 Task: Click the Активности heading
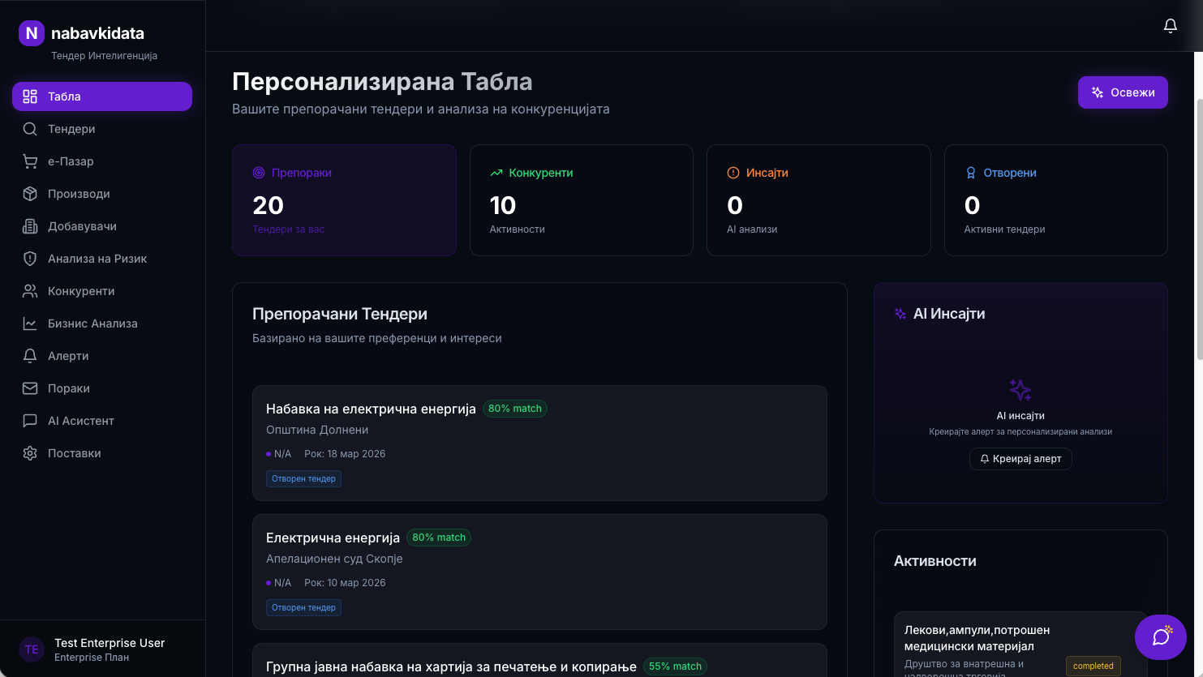(935, 561)
